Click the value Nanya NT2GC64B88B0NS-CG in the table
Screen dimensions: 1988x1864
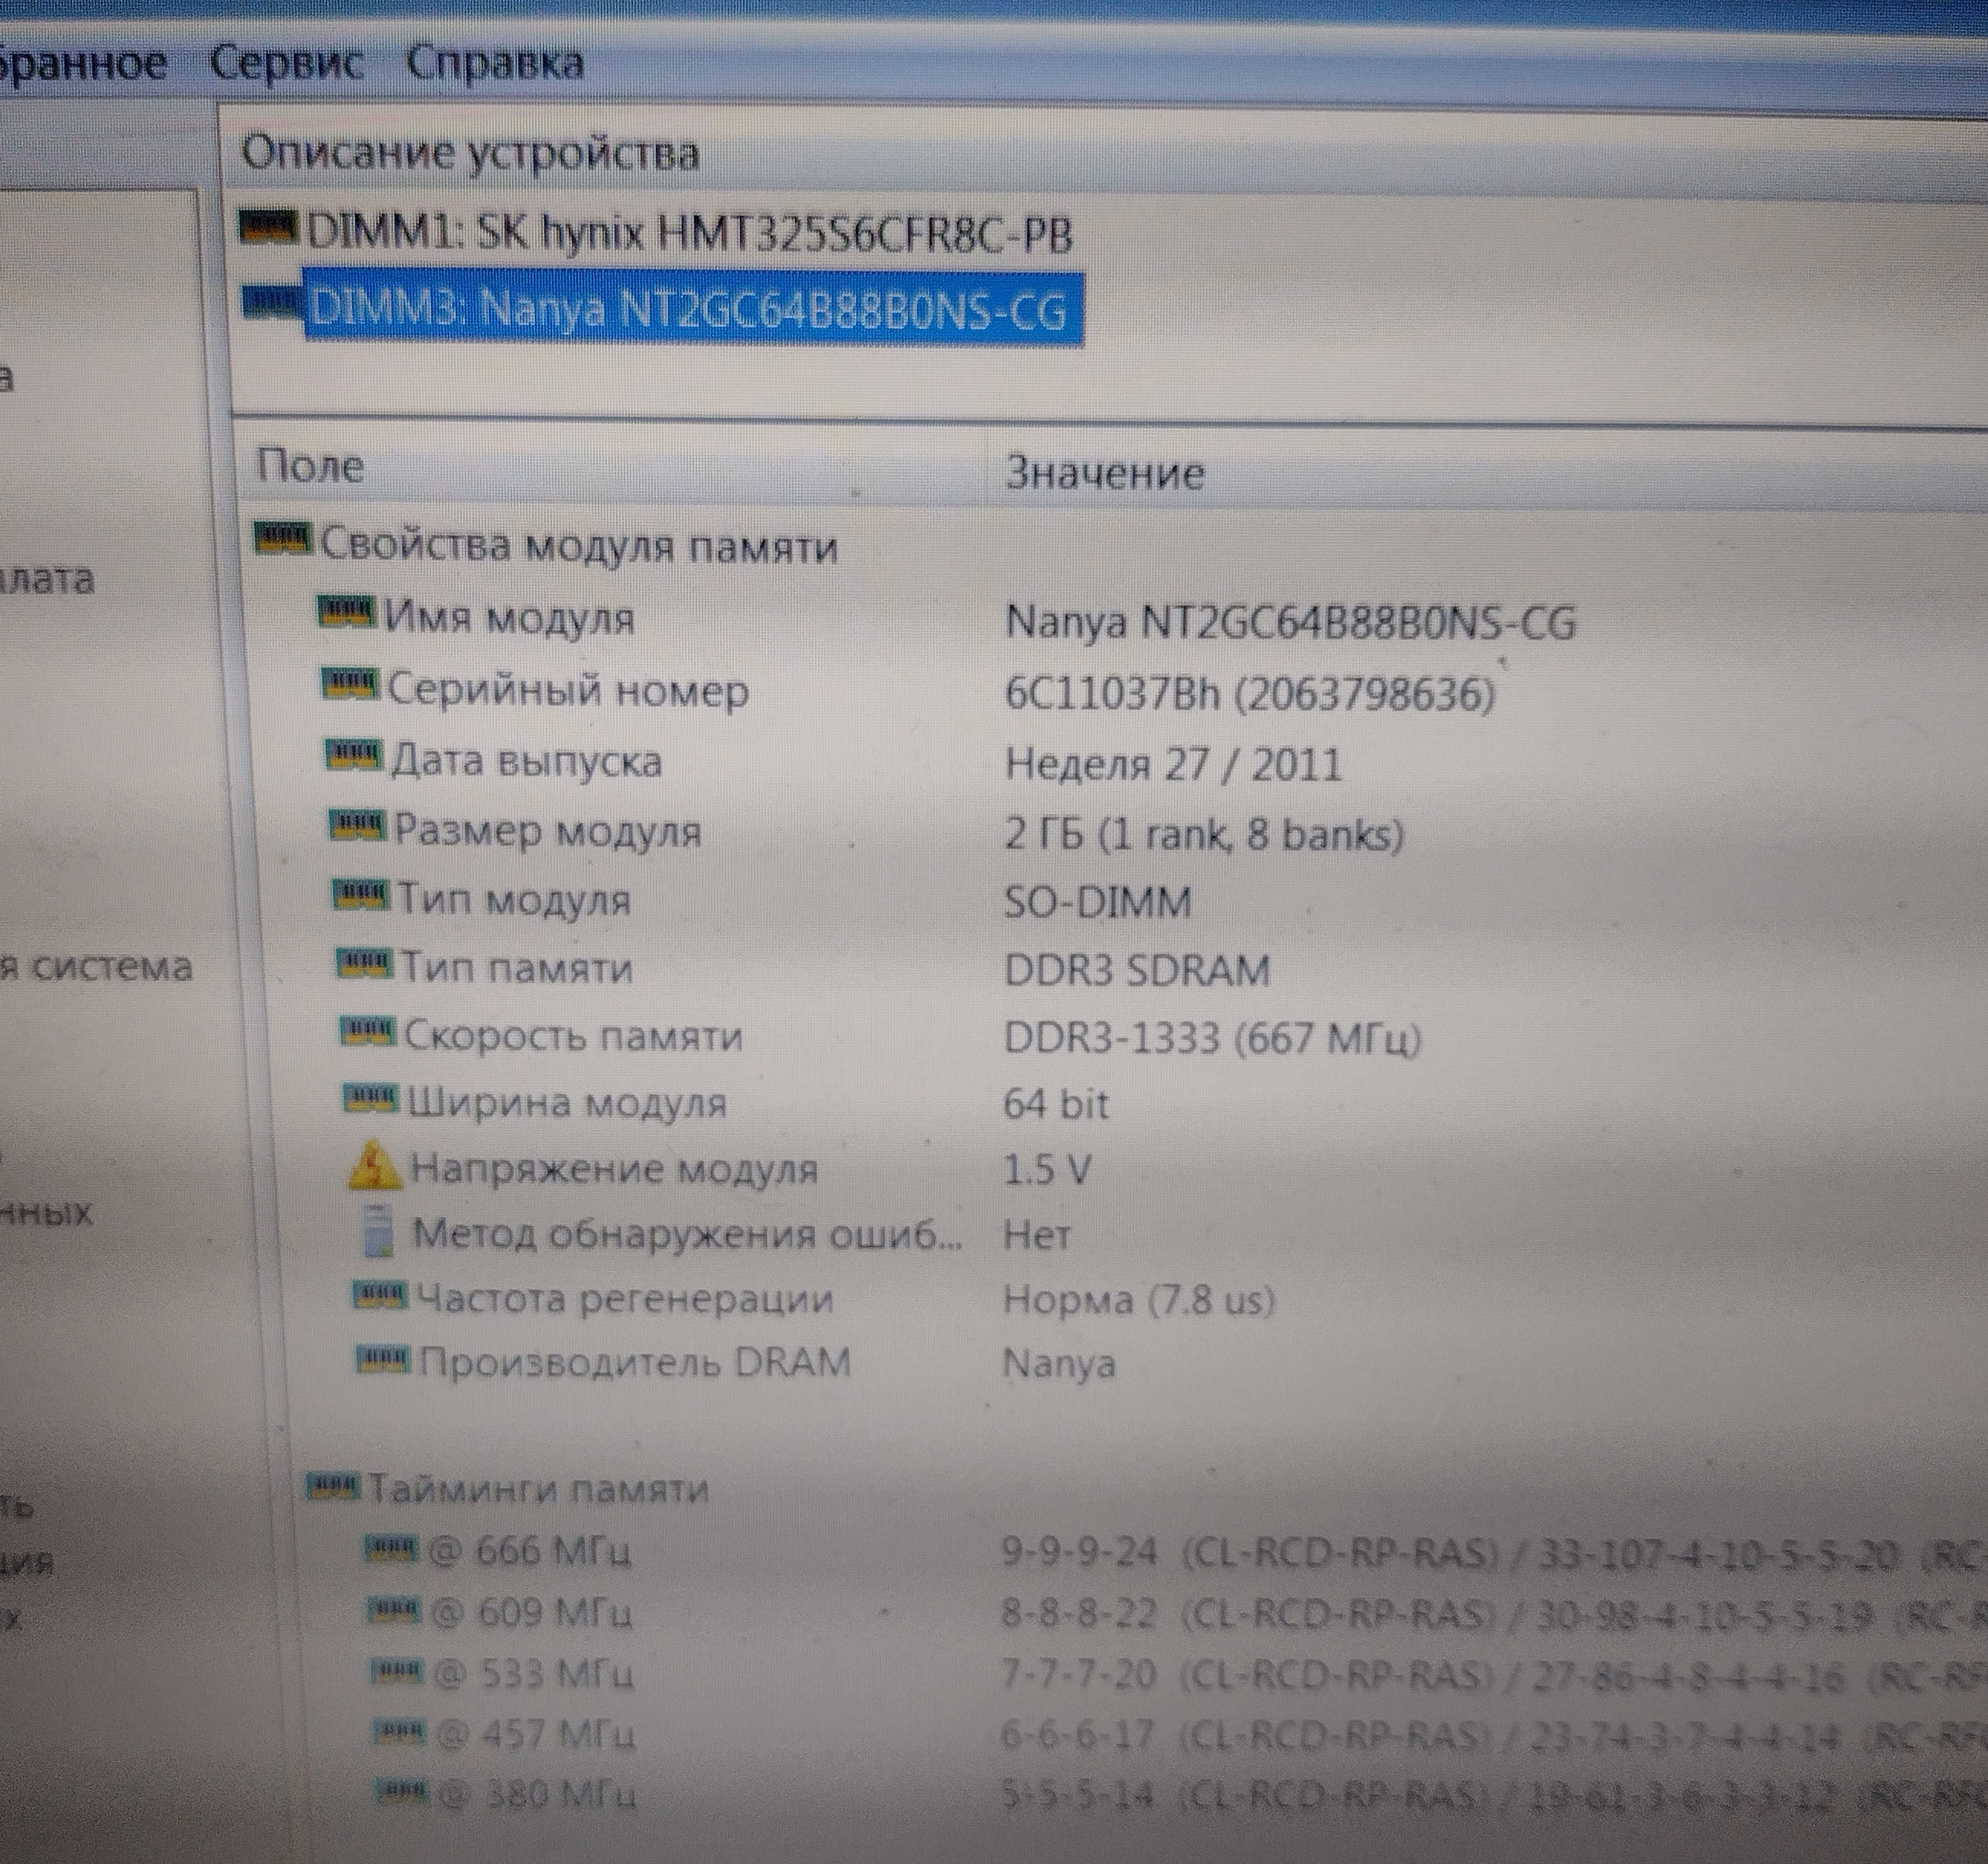click(x=1290, y=623)
